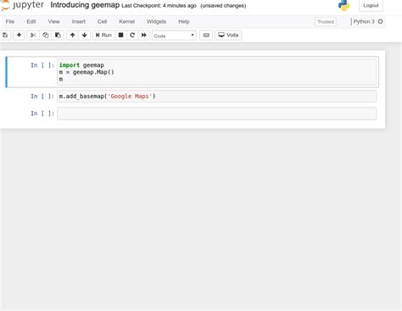Screen dimensions: 402x311
Task: Restart the kernel icon
Action: pos(132,35)
